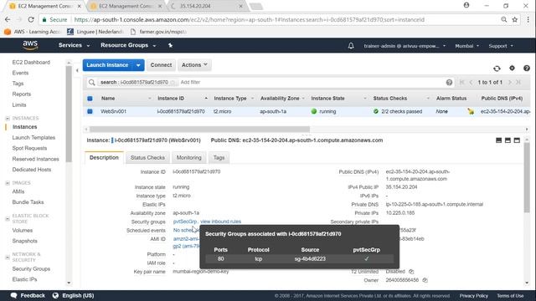Click the pin shortcut icon in navbar
Screen dimensions: 536x301
click(170, 45)
